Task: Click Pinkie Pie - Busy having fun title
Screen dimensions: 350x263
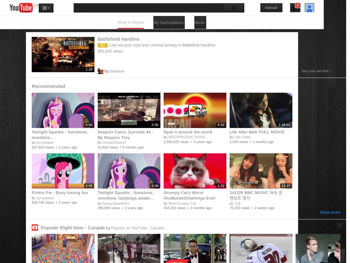Action: (60, 192)
